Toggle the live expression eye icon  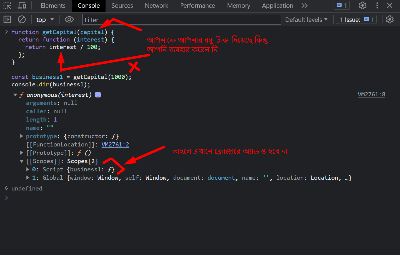point(69,19)
